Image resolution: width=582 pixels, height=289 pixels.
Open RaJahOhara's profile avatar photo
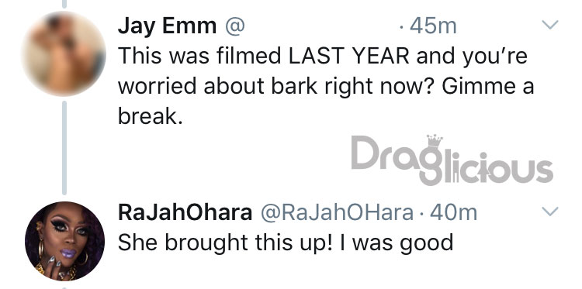[x=64, y=241]
